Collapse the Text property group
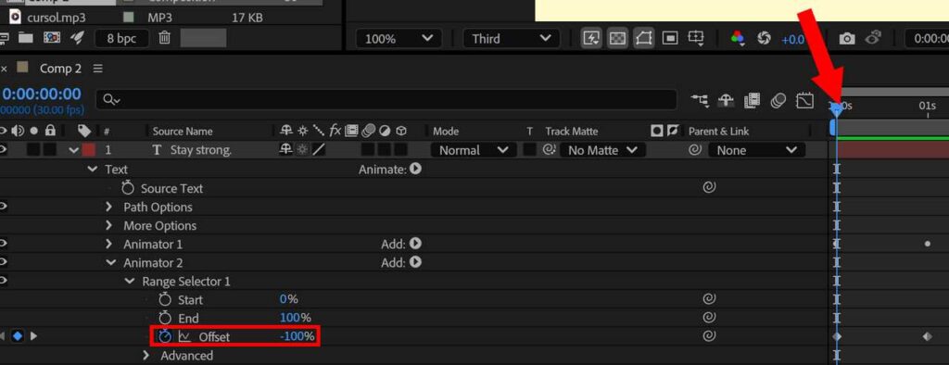 92,170
